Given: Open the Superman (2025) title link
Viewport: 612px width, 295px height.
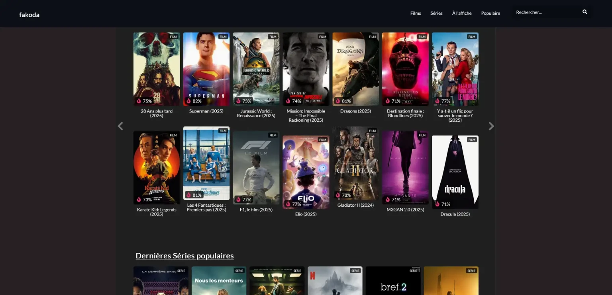Looking at the screenshot, I should click(x=206, y=111).
